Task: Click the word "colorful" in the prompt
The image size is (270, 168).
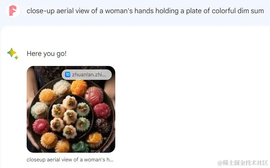Action: 224,11
